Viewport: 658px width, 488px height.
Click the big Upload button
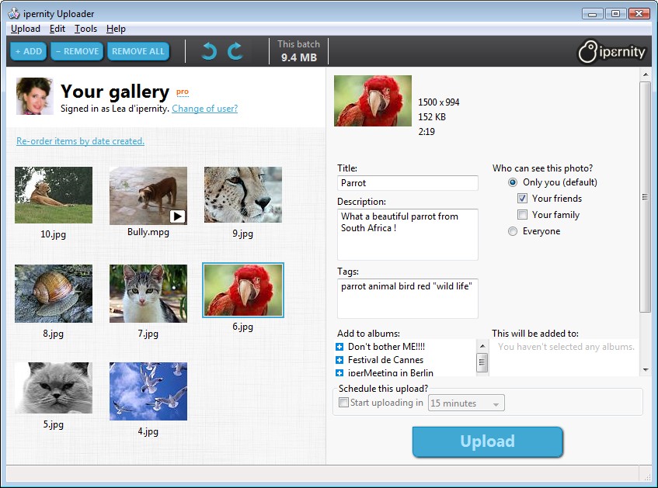pyautogui.click(x=487, y=441)
